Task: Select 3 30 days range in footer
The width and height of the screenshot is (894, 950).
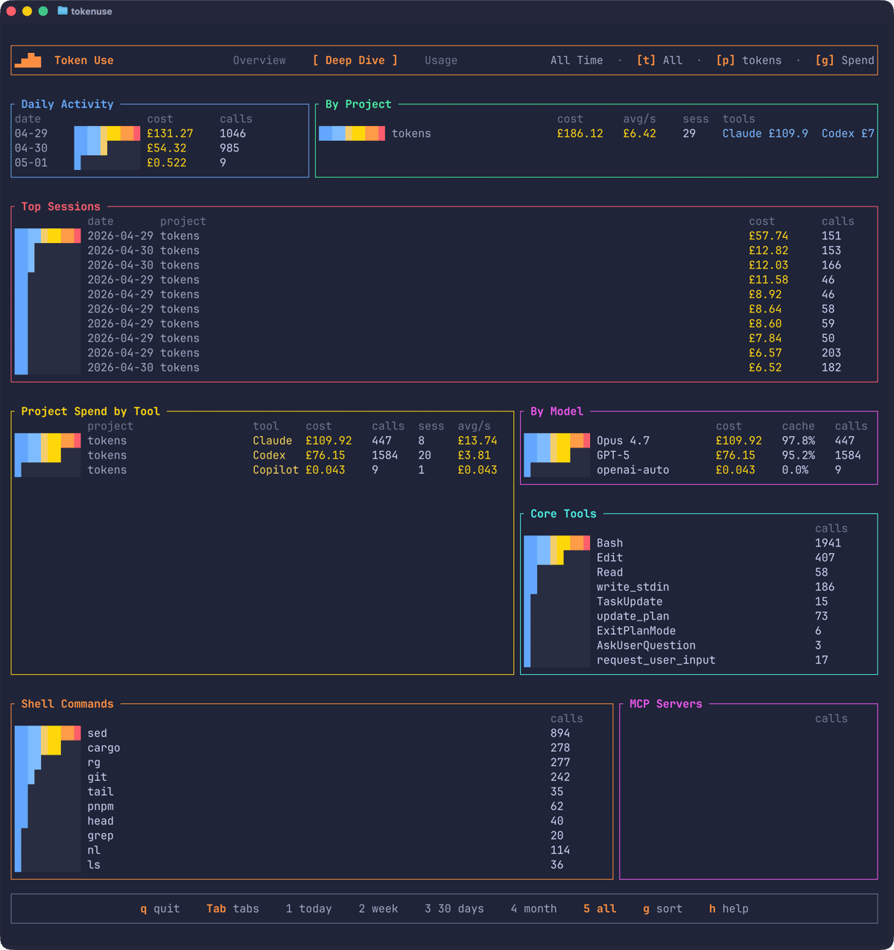Action: (454, 908)
